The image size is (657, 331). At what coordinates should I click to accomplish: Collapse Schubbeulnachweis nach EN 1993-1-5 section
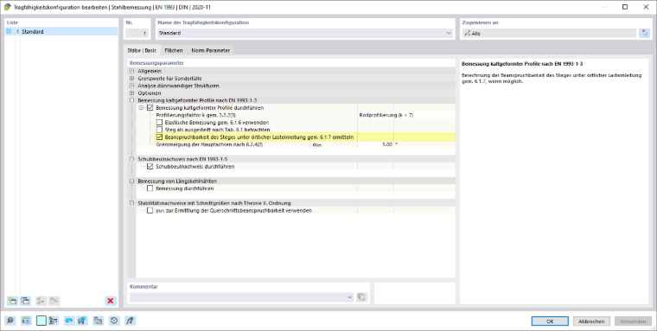(132, 159)
